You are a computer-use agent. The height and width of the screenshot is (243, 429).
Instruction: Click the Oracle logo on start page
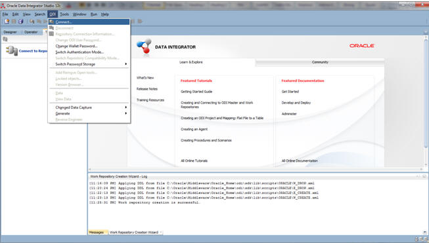point(361,46)
